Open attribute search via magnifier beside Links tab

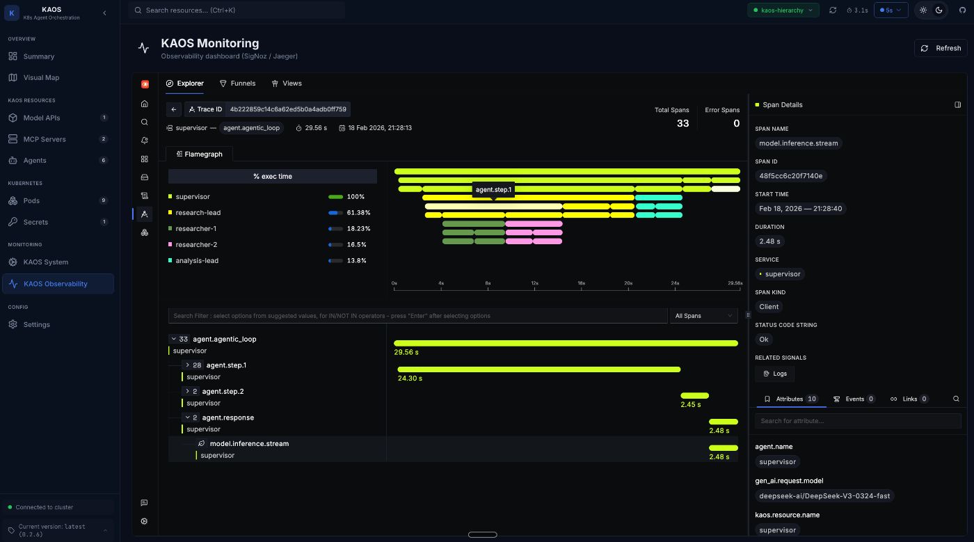(956, 399)
